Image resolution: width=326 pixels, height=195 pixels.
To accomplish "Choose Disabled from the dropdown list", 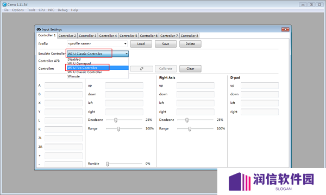I will coord(97,59).
